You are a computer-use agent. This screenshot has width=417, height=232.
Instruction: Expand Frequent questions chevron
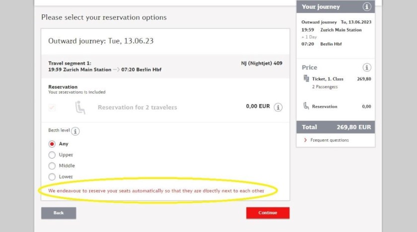[x=305, y=140]
